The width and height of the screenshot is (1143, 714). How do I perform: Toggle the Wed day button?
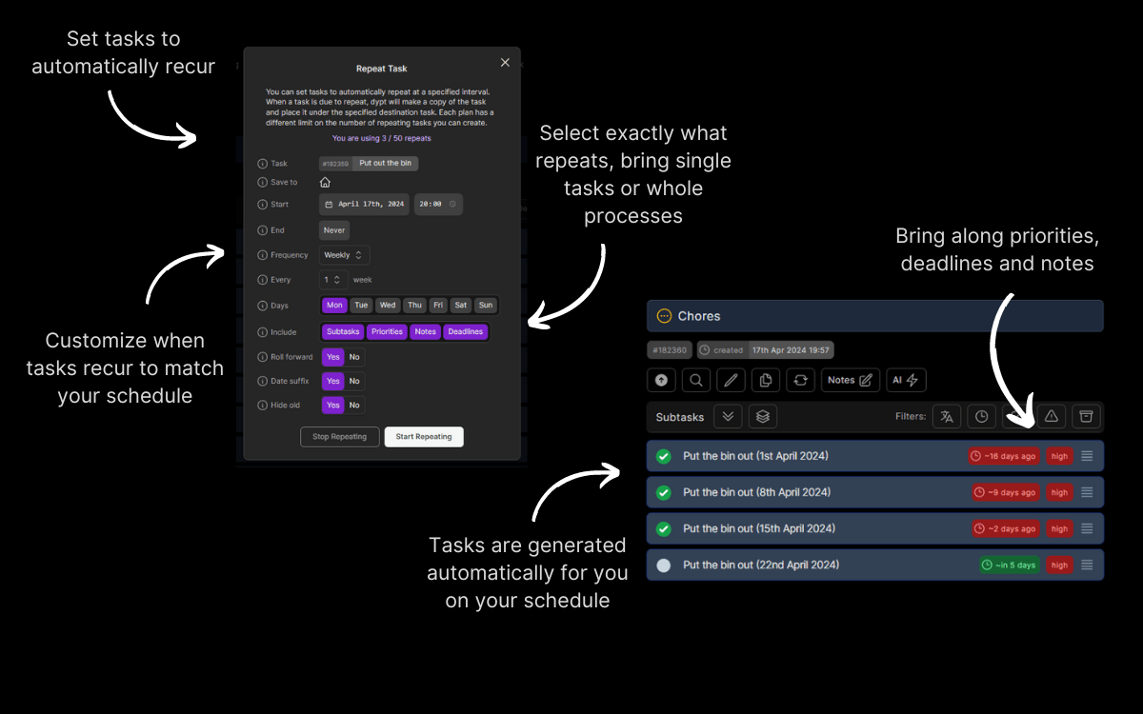[387, 306]
